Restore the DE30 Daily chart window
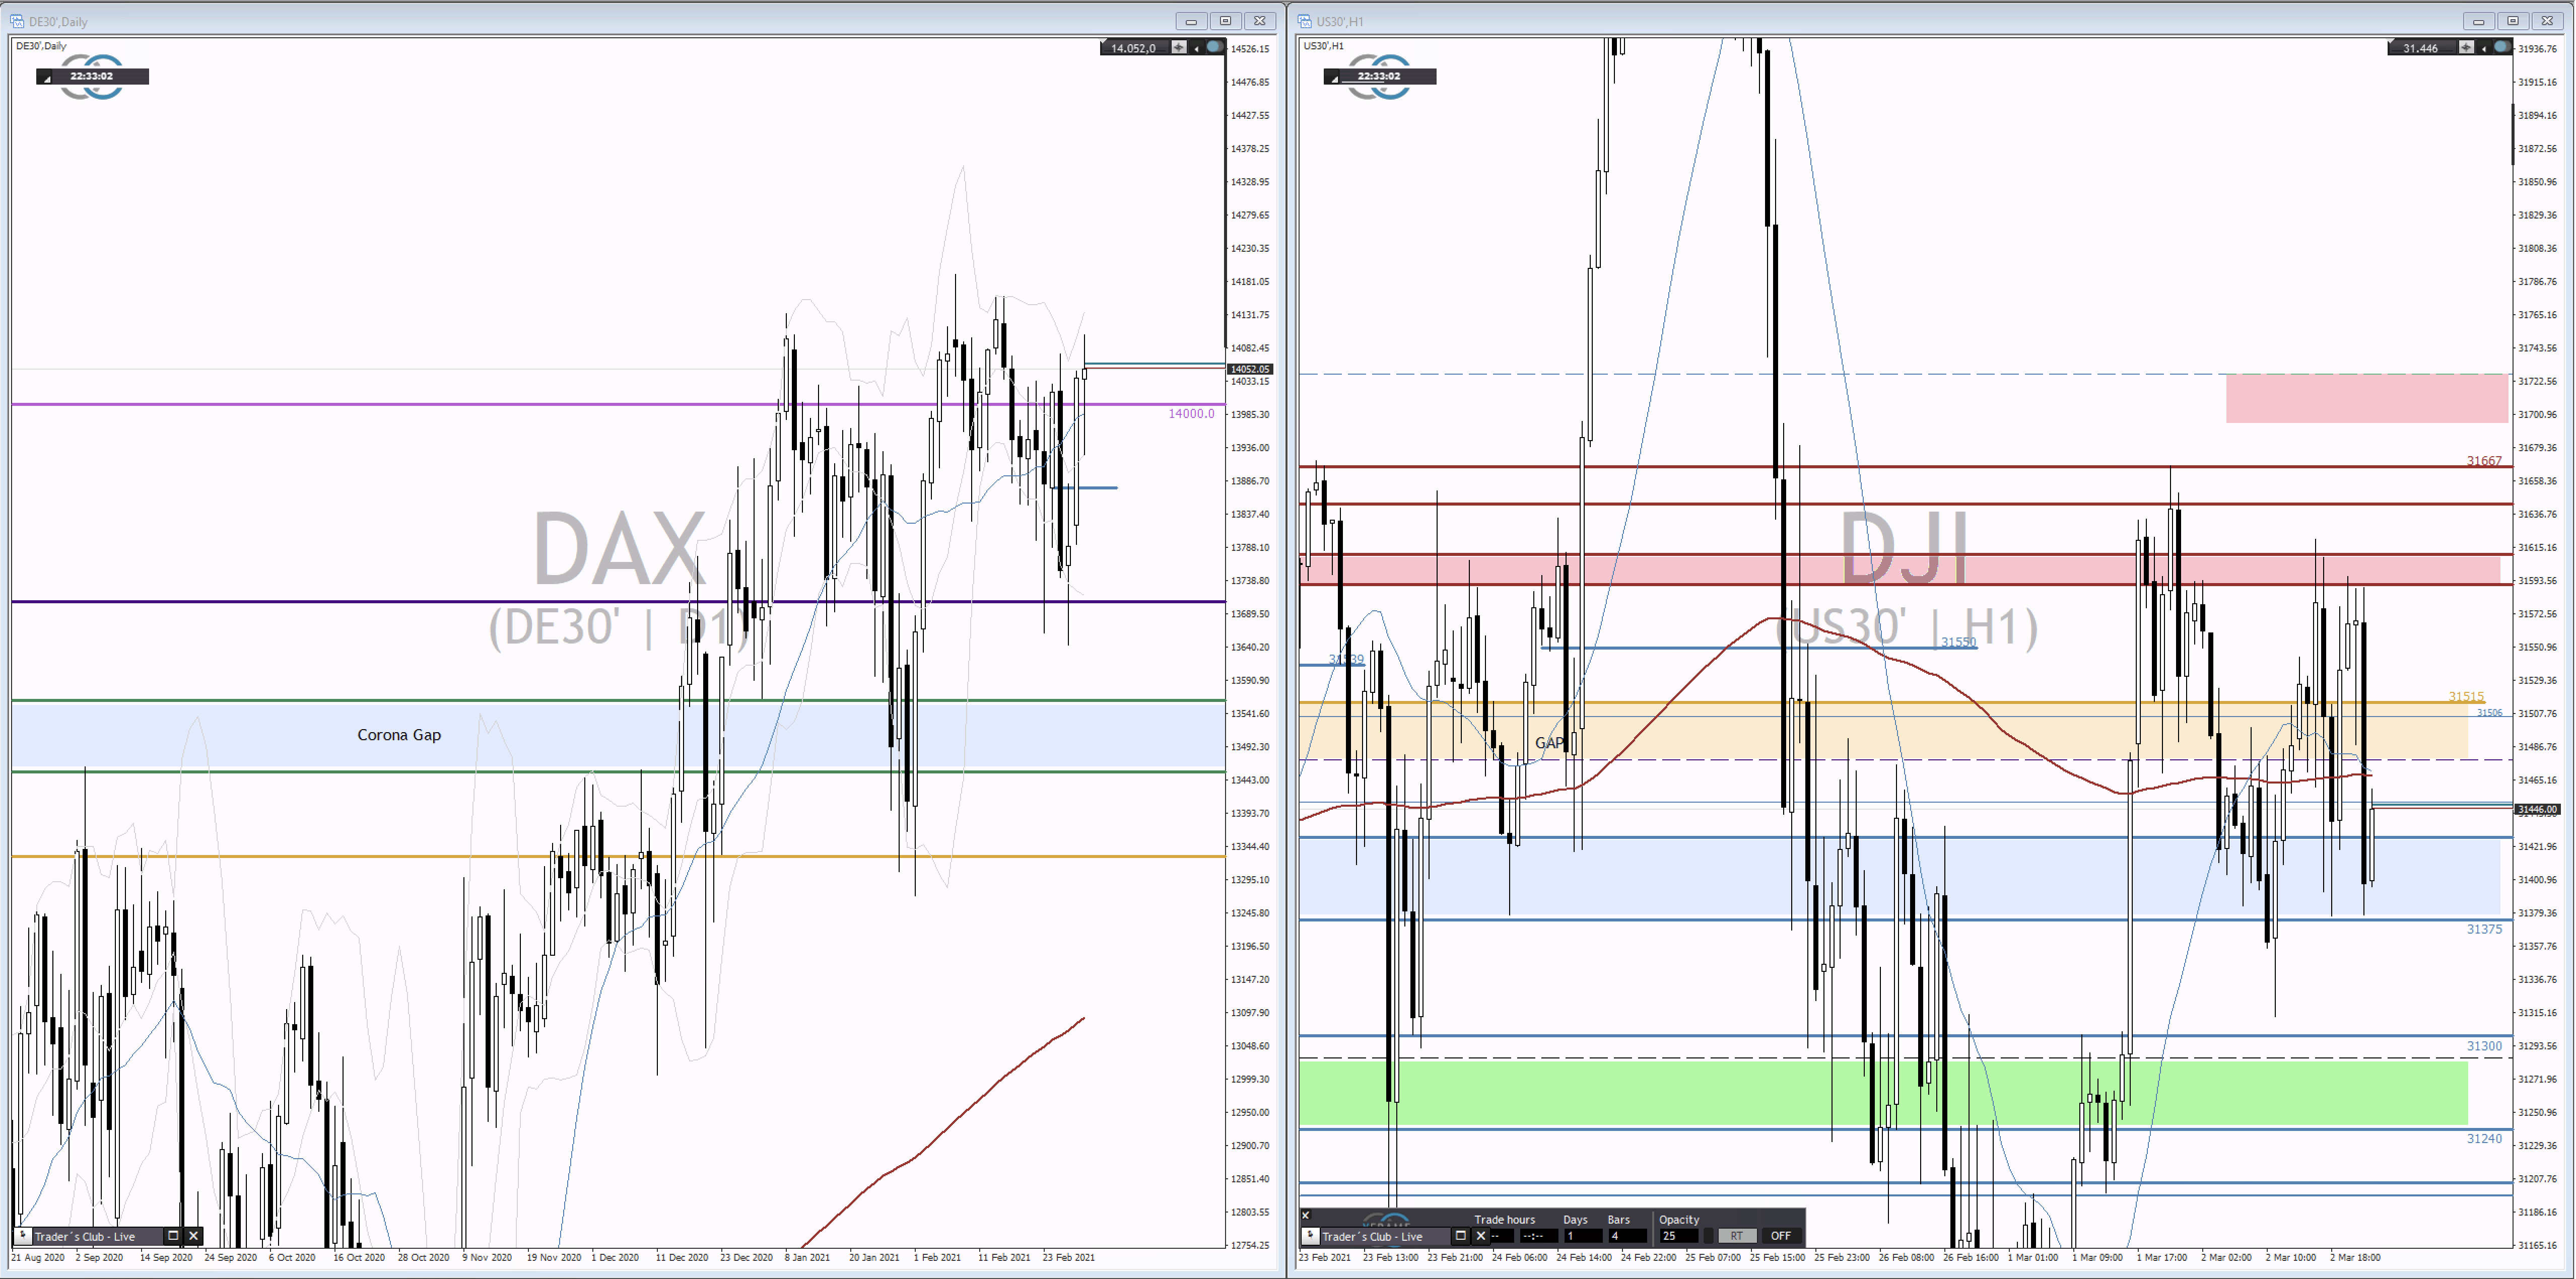The height and width of the screenshot is (1279, 2576). (1225, 21)
